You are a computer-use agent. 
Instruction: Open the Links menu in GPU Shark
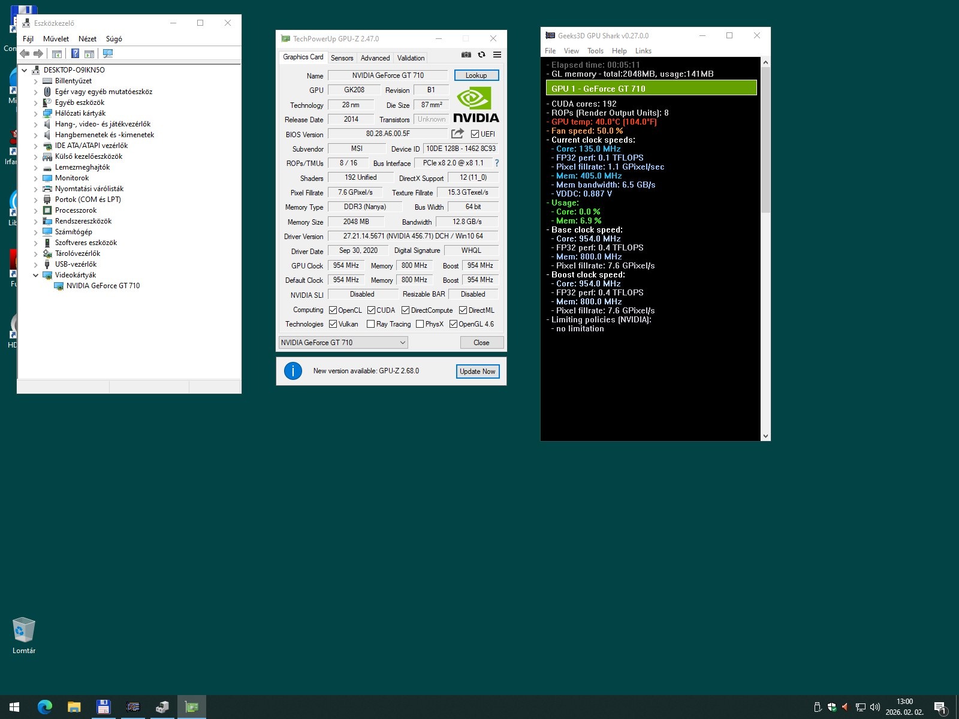pos(643,51)
